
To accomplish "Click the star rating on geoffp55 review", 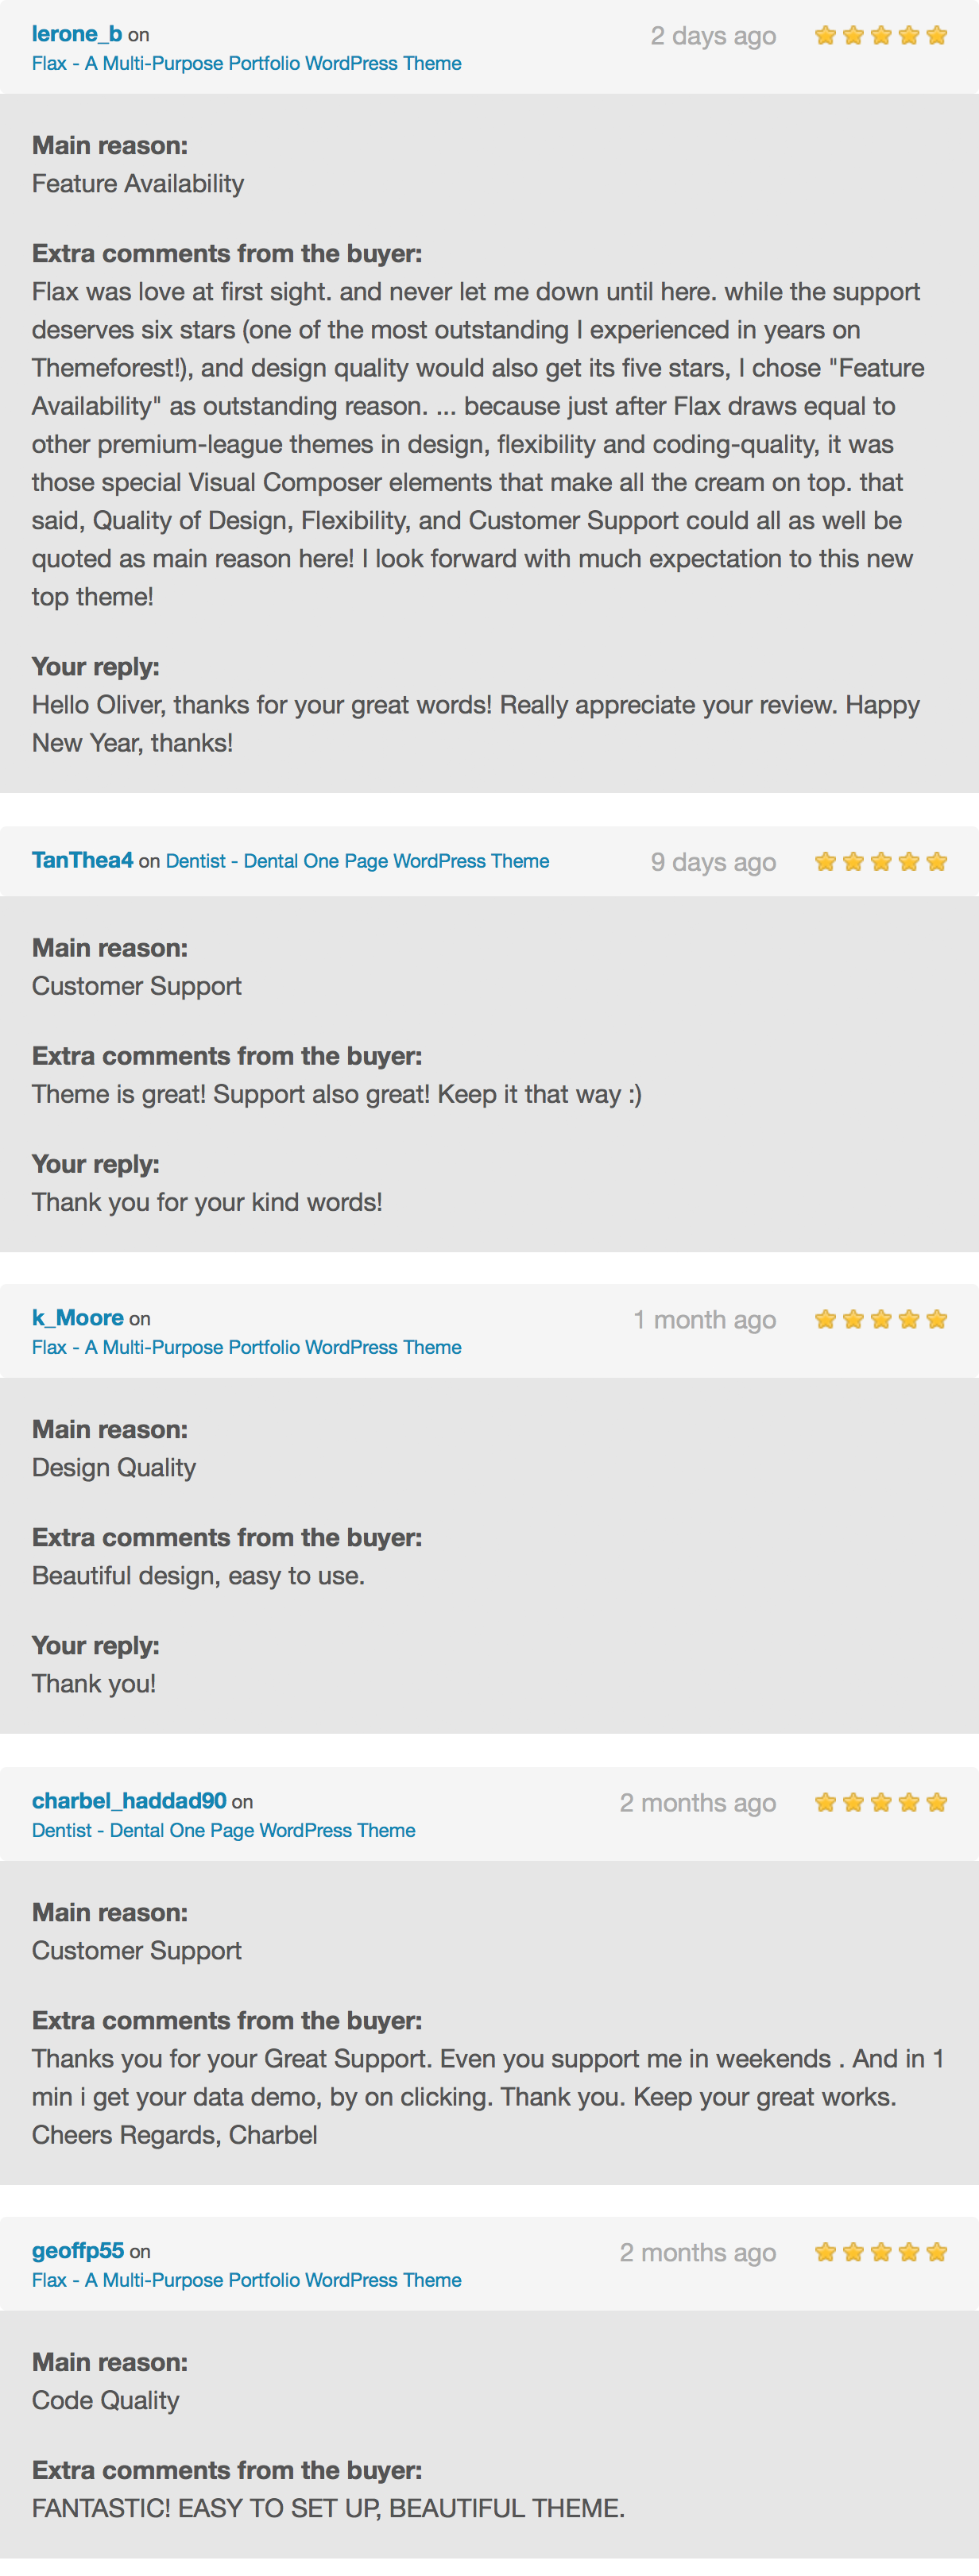I will (880, 2253).
